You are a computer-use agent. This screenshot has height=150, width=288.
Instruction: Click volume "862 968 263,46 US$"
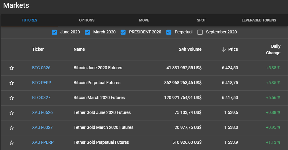click(183, 83)
